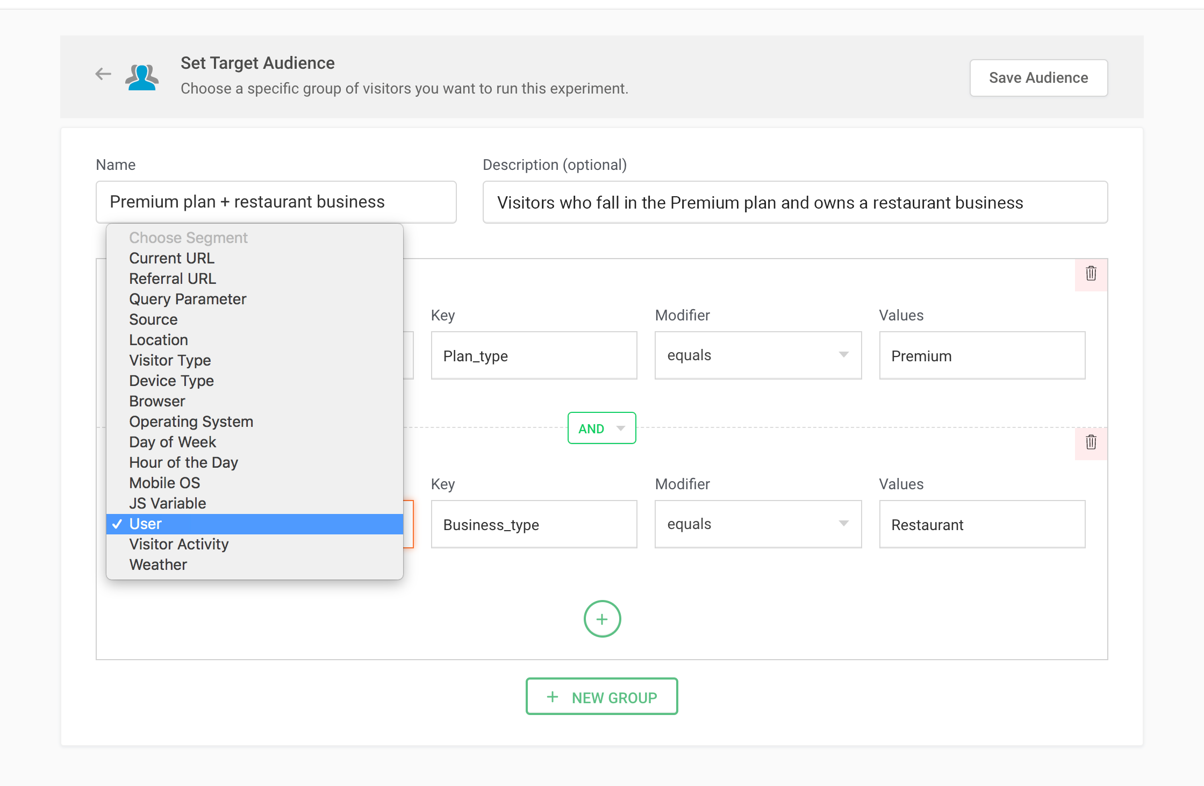This screenshot has width=1204, height=786.
Task: Click the Save Audience button
Action: (x=1038, y=78)
